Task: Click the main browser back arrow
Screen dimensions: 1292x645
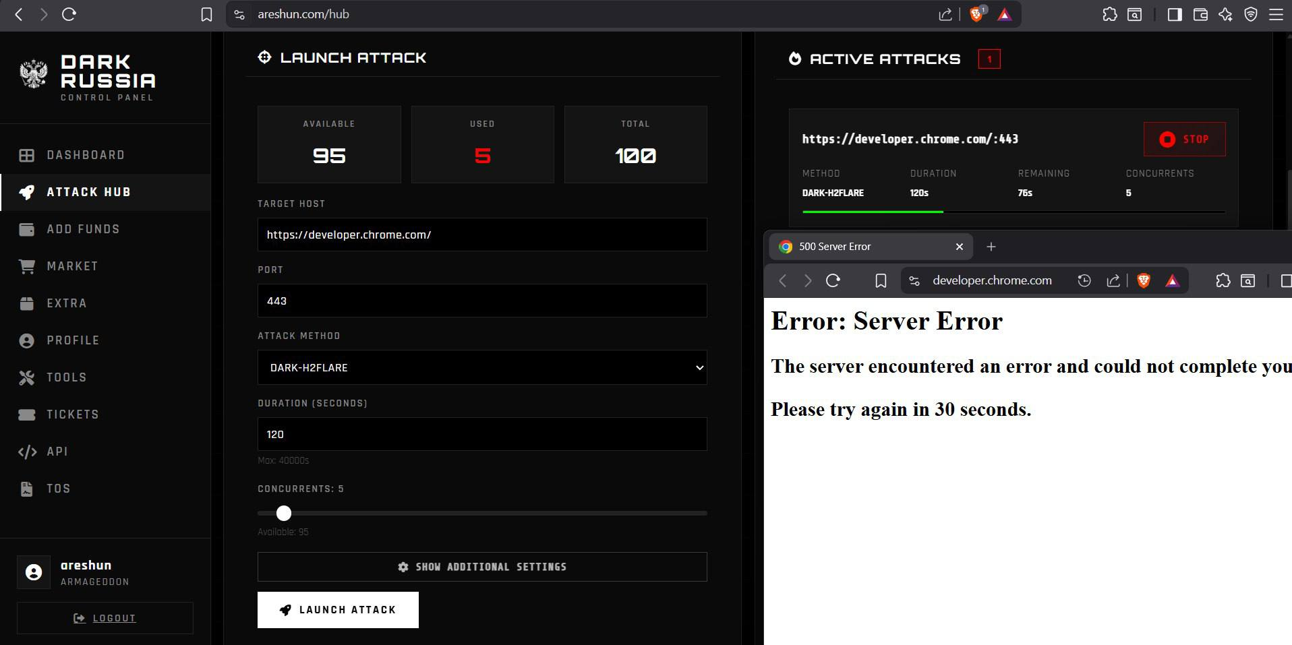Action: tap(19, 14)
